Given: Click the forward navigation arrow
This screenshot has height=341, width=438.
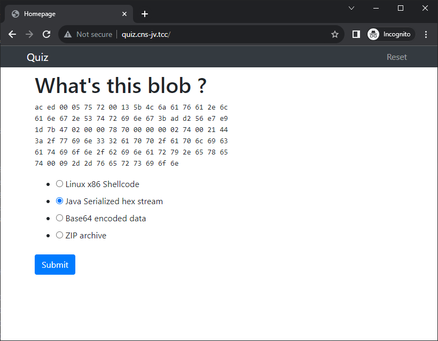Looking at the screenshot, I should (29, 34).
